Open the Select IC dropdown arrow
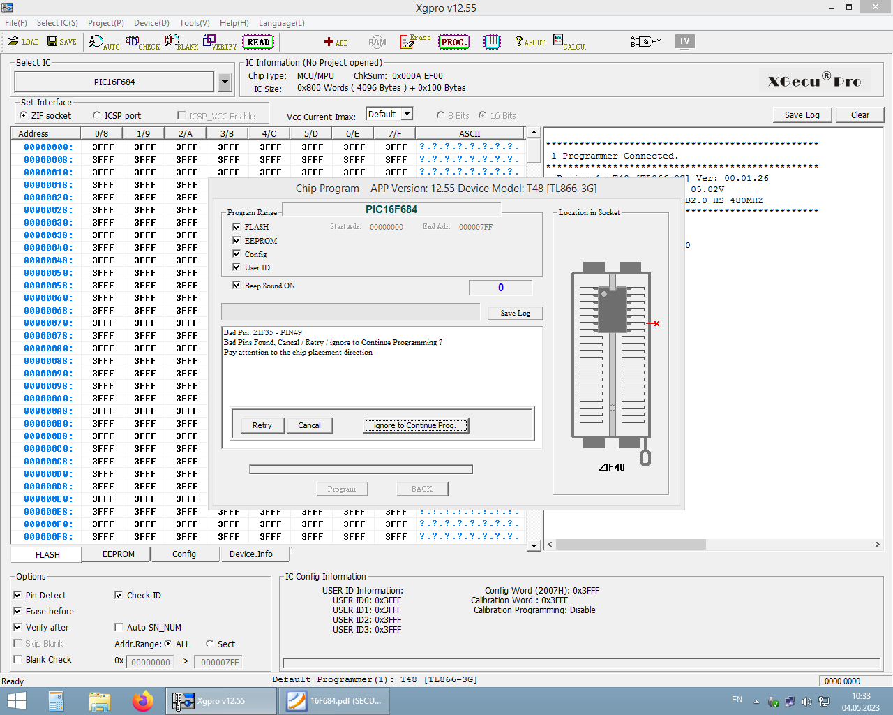 coord(225,82)
